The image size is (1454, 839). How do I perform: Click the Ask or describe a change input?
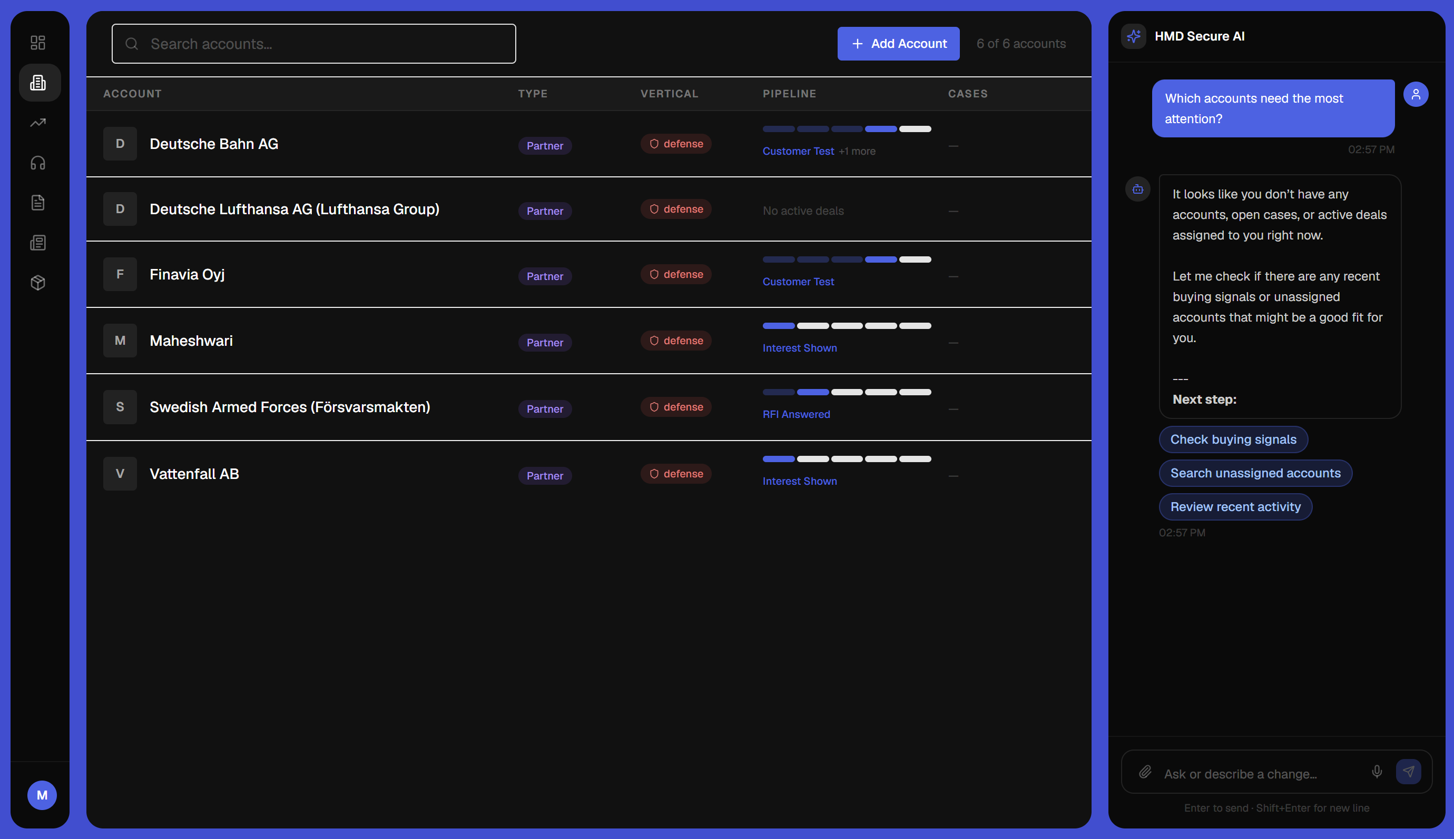pyautogui.click(x=1263, y=774)
